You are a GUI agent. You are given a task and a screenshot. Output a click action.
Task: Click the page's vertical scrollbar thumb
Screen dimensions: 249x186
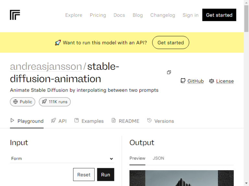point(246,18)
